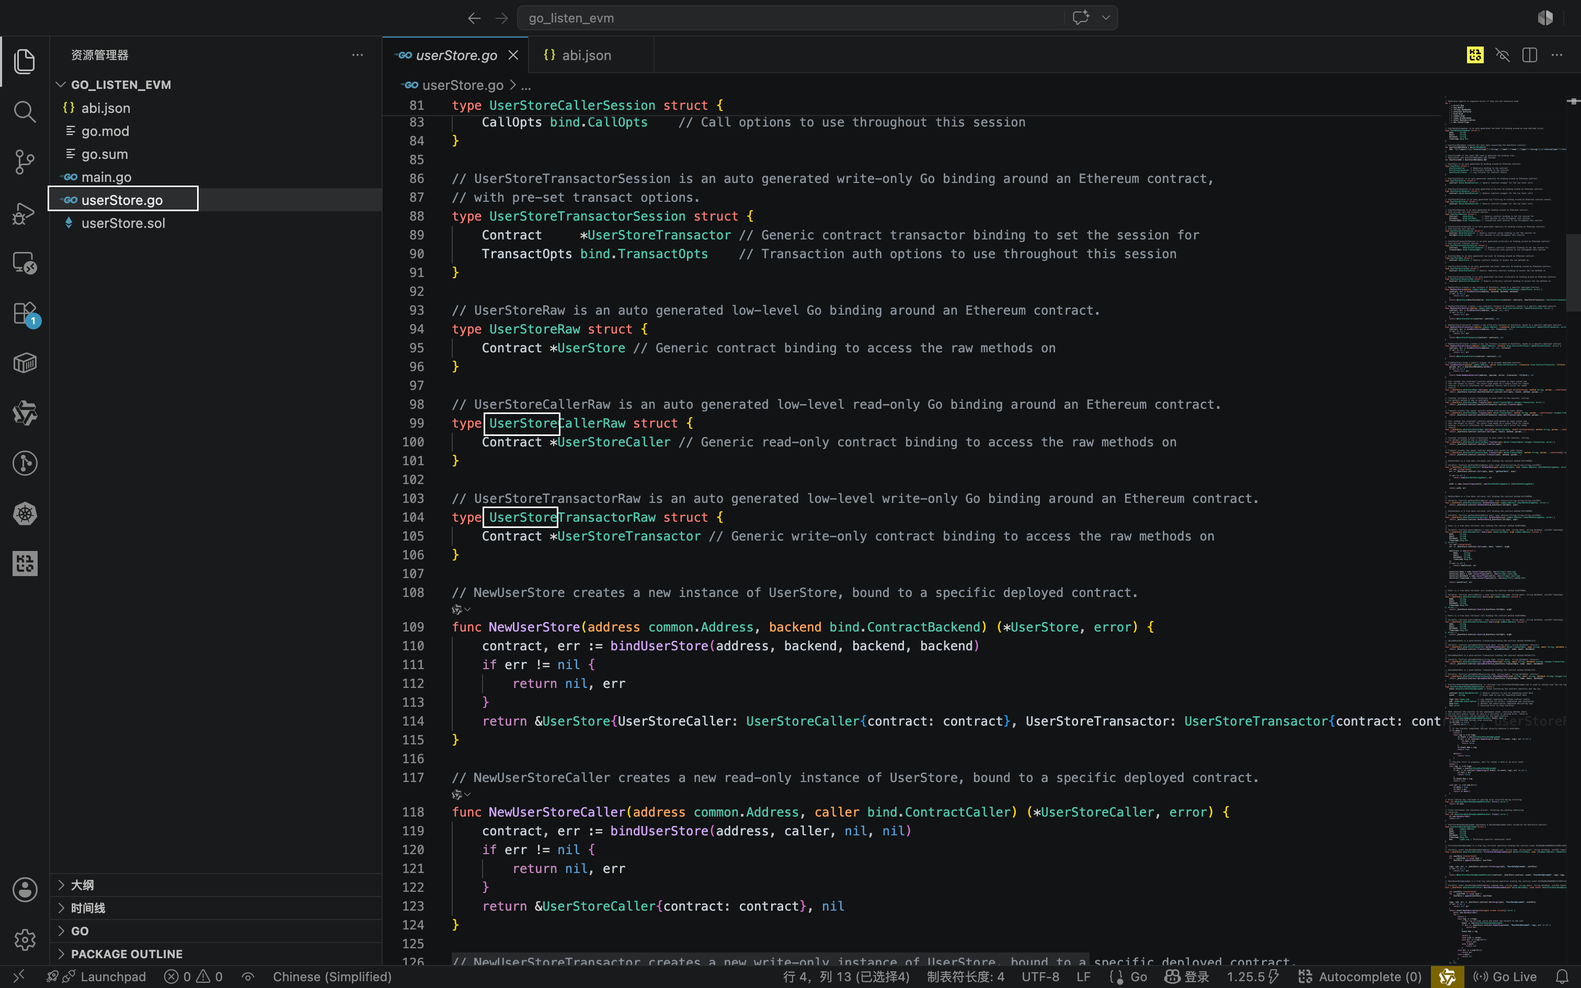Open the Accounts menu icon
This screenshot has width=1581, height=988.
pyautogui.click(x=25, y=889)
